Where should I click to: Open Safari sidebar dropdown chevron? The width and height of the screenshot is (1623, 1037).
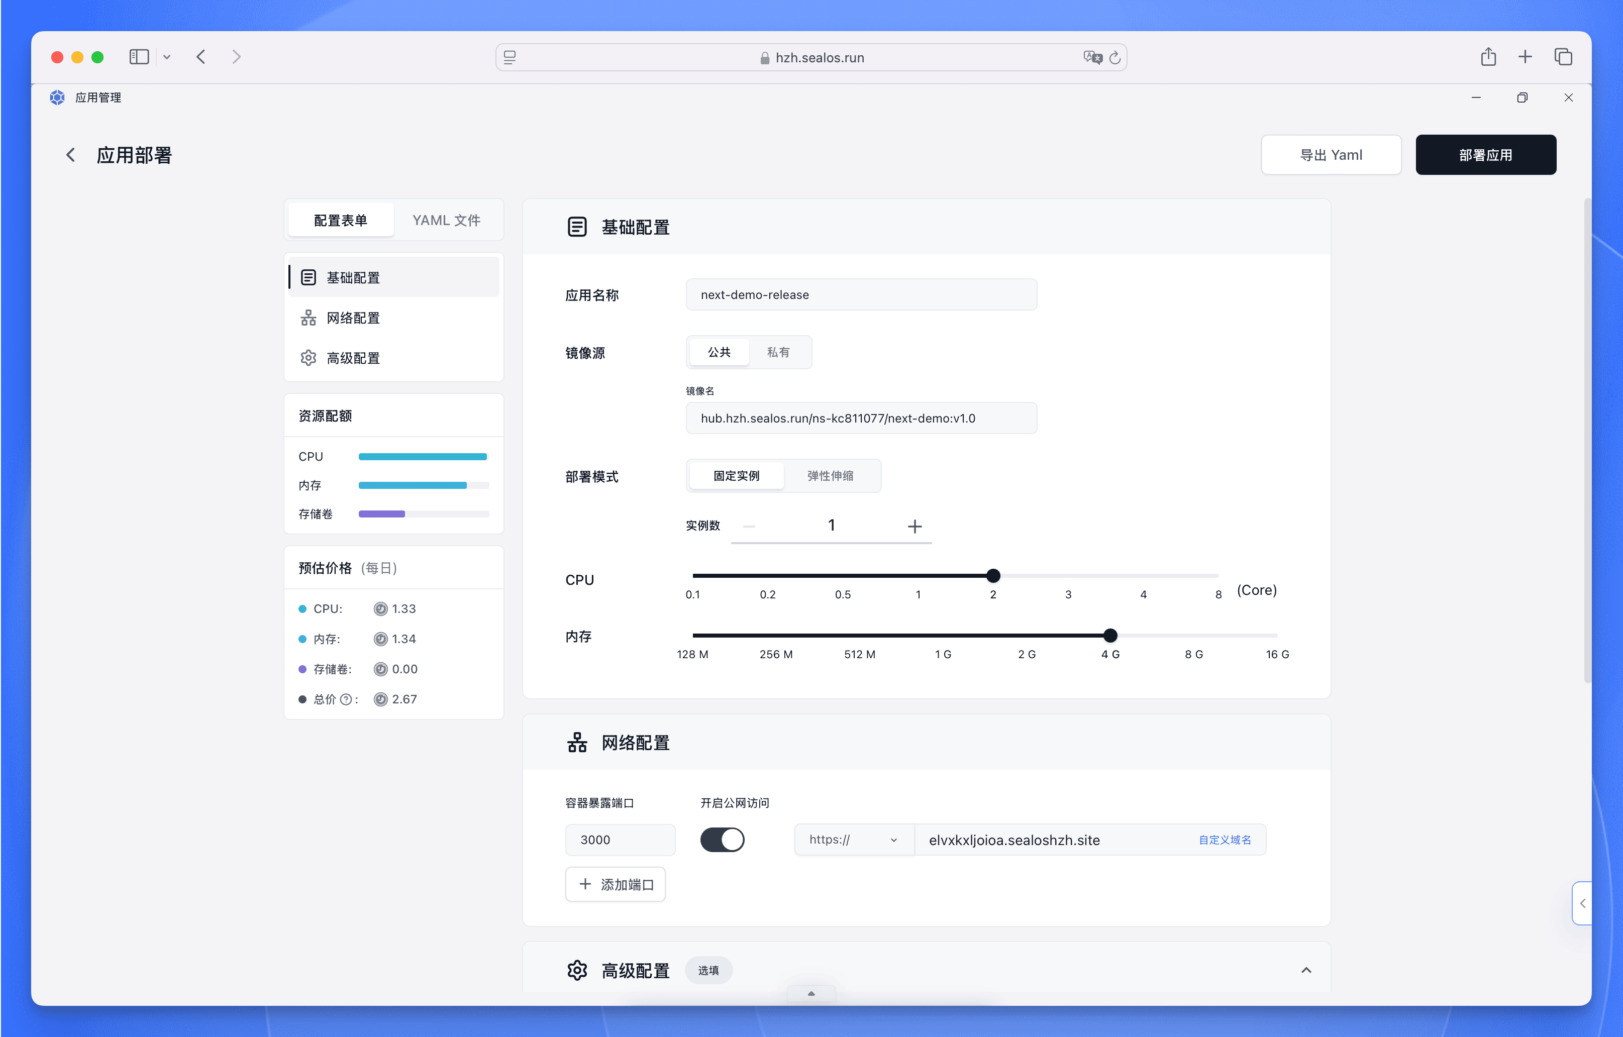[x=166, y=57]
